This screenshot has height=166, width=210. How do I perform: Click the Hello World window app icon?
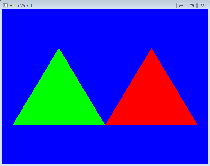click(x=5, y=5)
